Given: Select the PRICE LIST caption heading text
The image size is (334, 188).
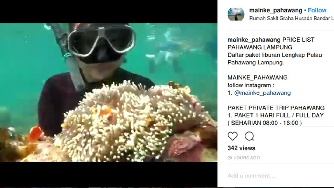Looking at the screenshot, I should coord(298,40).
